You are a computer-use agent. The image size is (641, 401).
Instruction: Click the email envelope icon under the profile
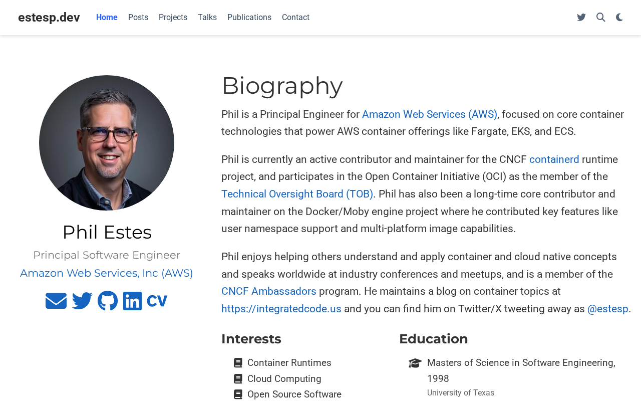pyautogui.click(x=56, y=301)
